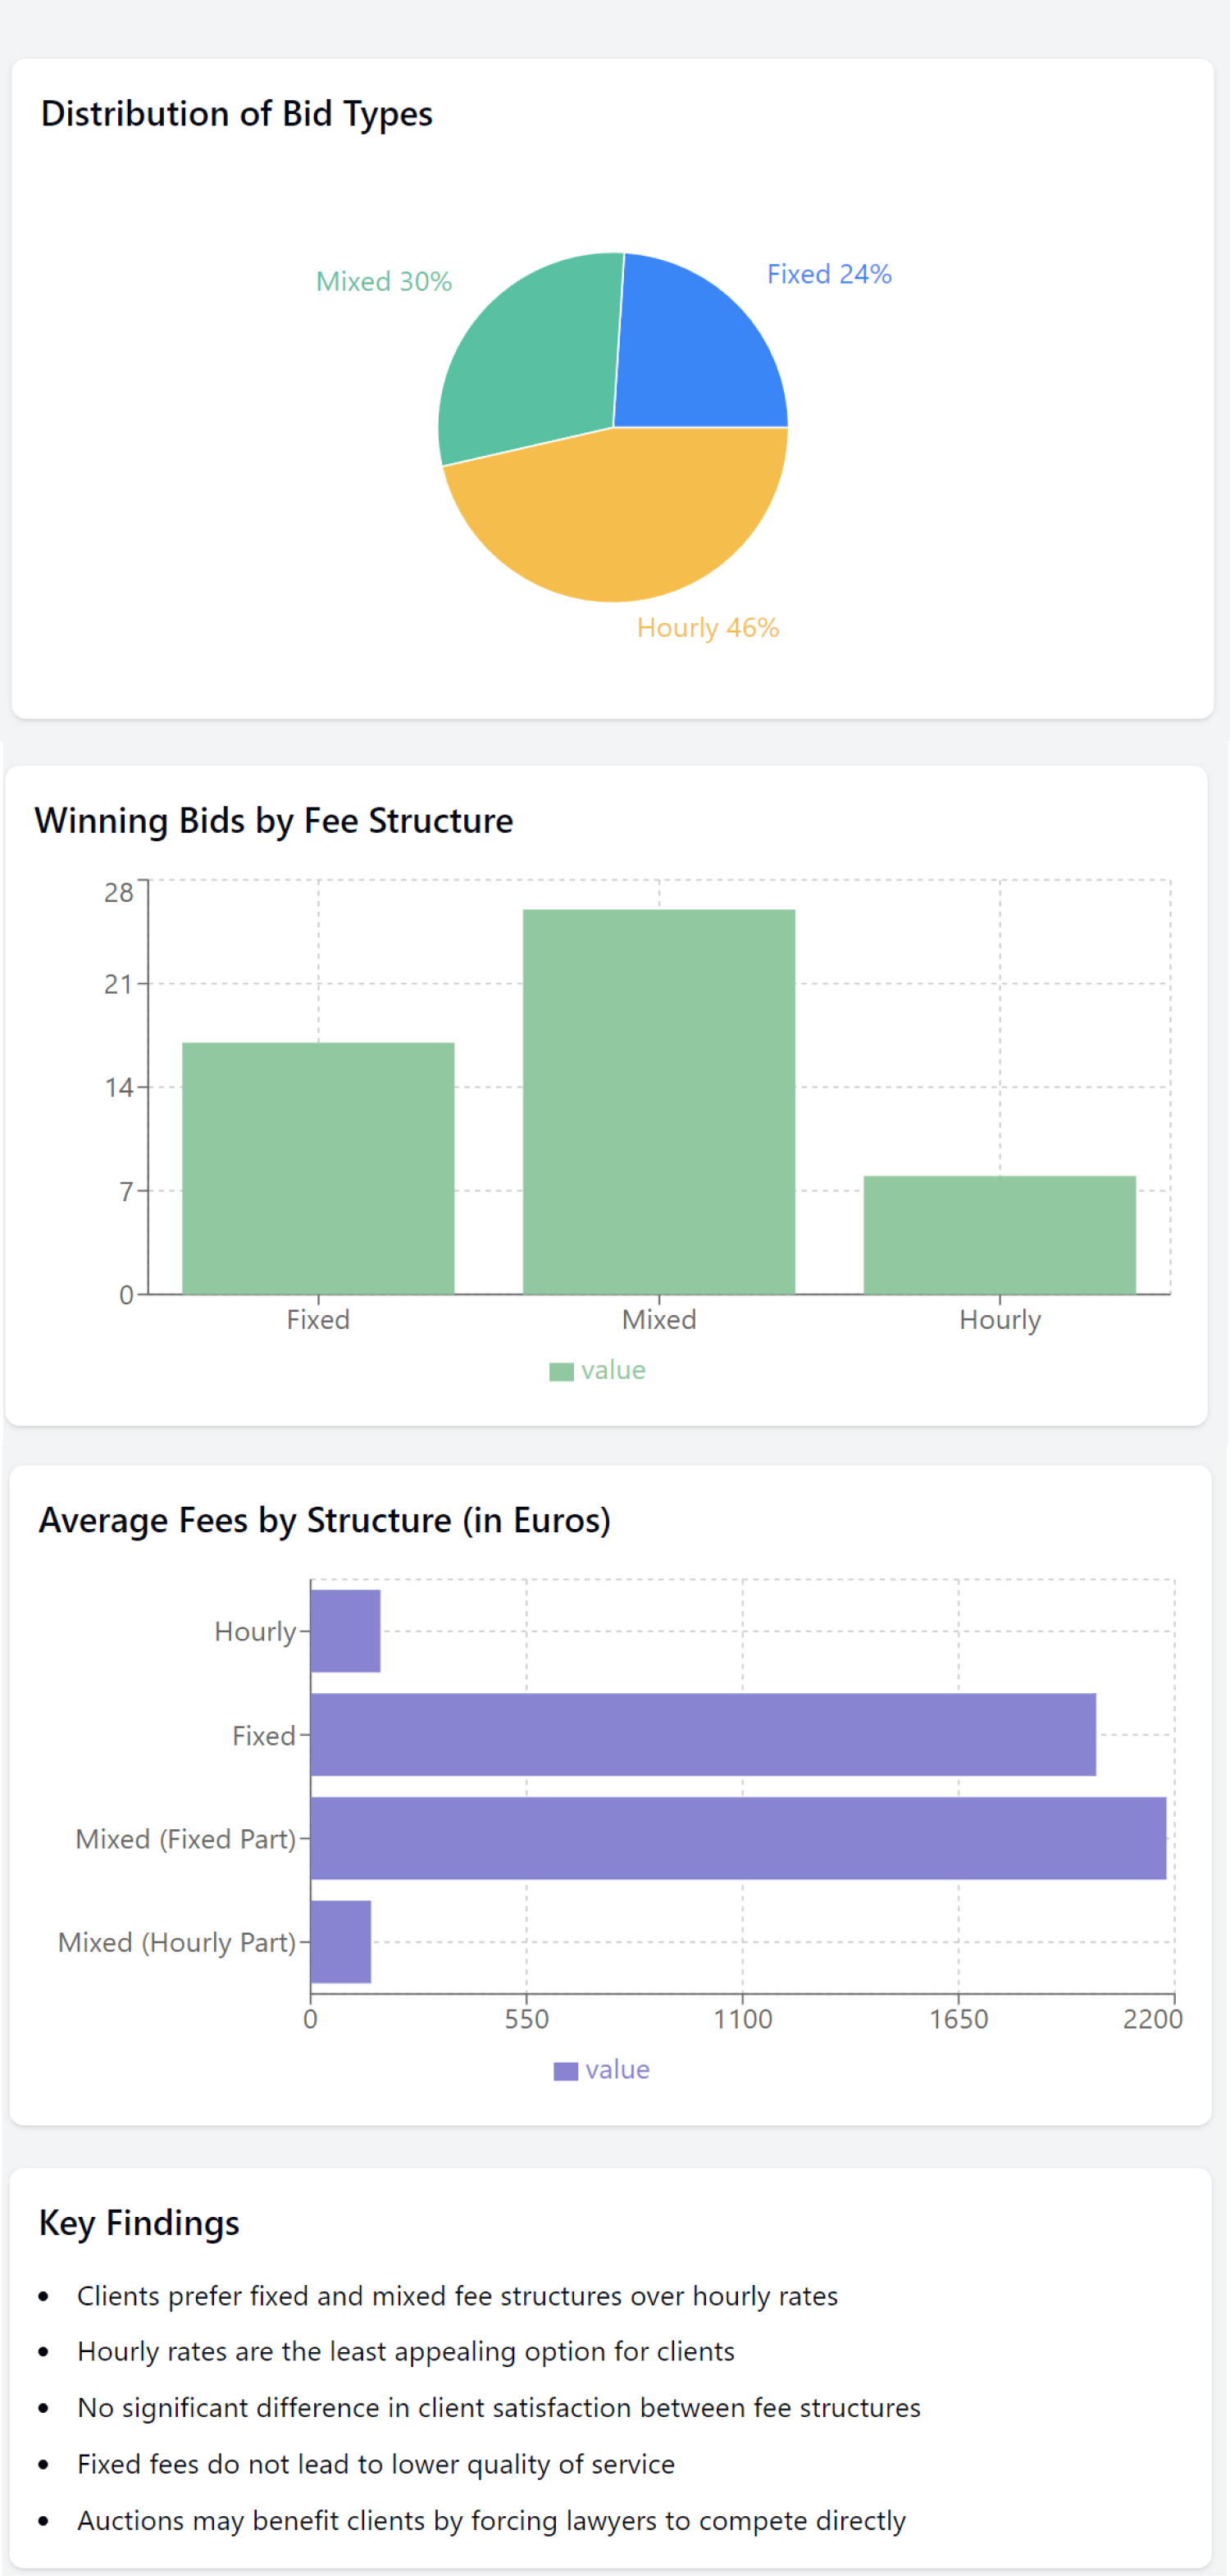Click the green Mixed pie slice
Viewport: 1230px width, 2576px height.
pyautogui.click(x=530, y=360)
